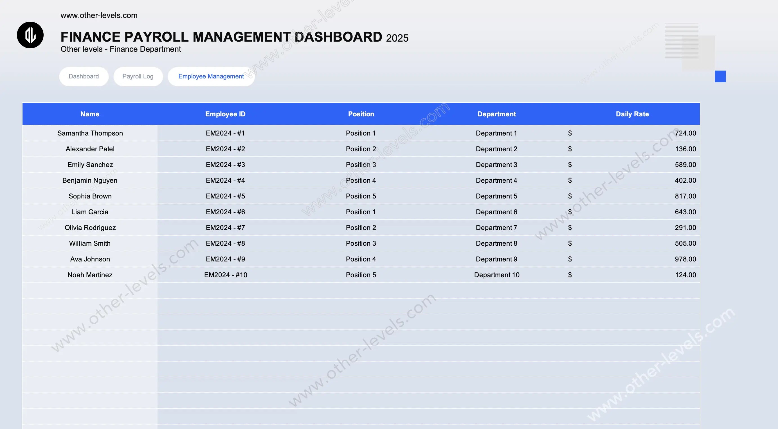Open the www.other-levels.com link
778x429 pixels.
[x=99, y=15]
